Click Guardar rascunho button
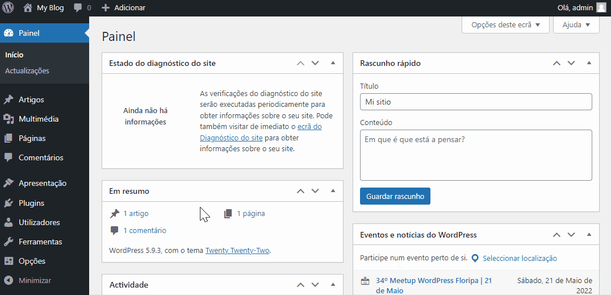 pyautogui.click(x=395, y=196)
